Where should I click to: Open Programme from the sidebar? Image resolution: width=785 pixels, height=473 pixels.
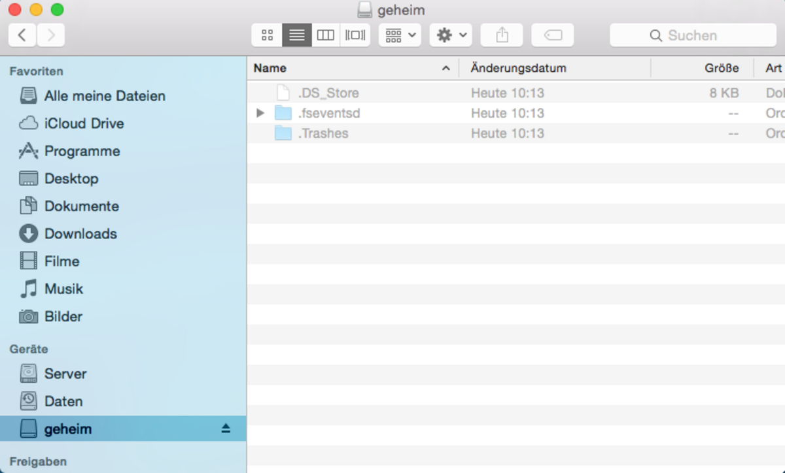[82, 151]
